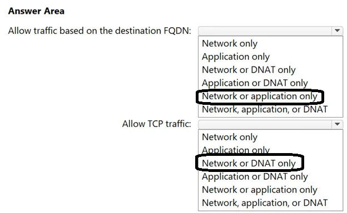Click the FQDN dropdown list box border area

270,77
